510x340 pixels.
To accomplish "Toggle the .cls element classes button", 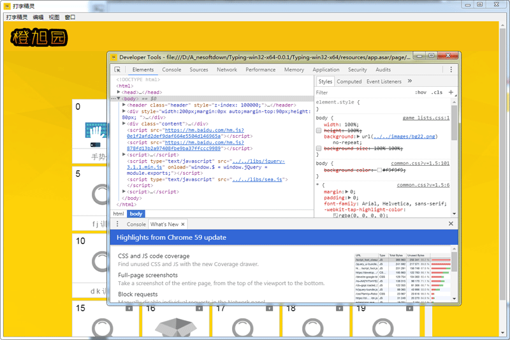I will click(437, 92).
